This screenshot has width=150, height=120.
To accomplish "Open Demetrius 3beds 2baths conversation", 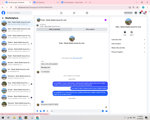I will click(x=17, y=77).
